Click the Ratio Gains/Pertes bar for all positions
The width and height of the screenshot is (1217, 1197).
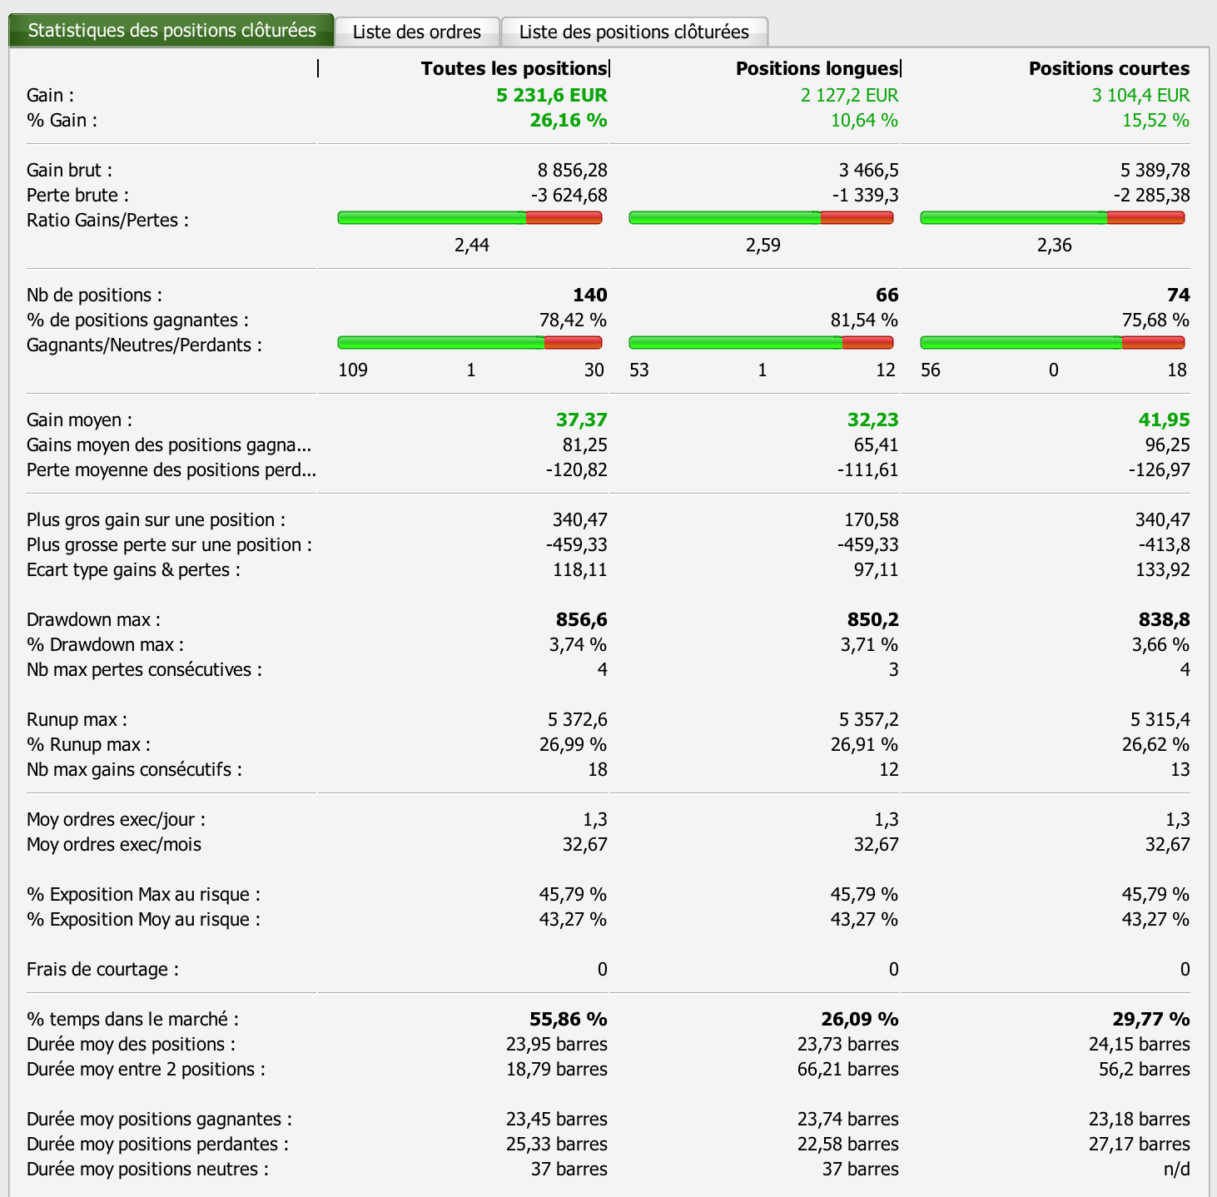[469, 218]
